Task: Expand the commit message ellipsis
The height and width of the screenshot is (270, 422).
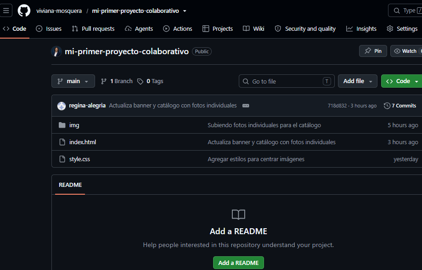Action: [x=246, y=106]
